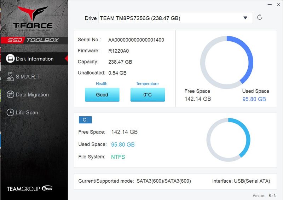Click the Version: 5.13 text
Image resolution: width=283 pixels, height=200 pixels.
pyautogui.click(x=264, y=196)
